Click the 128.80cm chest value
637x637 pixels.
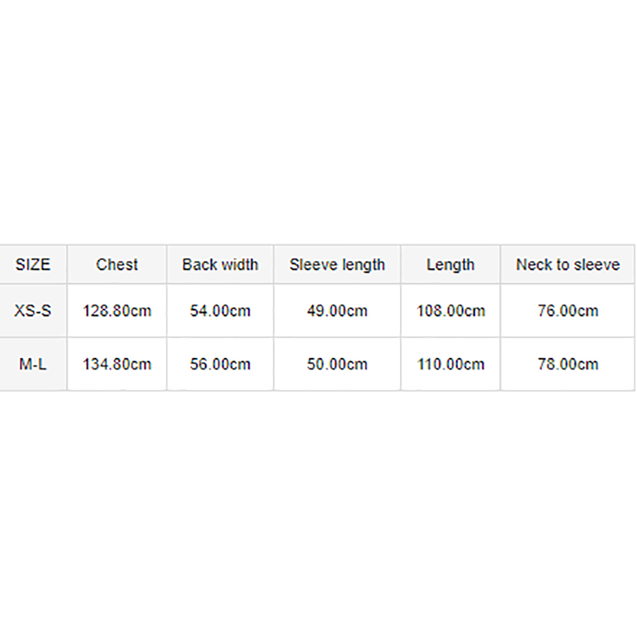[117, 311]
